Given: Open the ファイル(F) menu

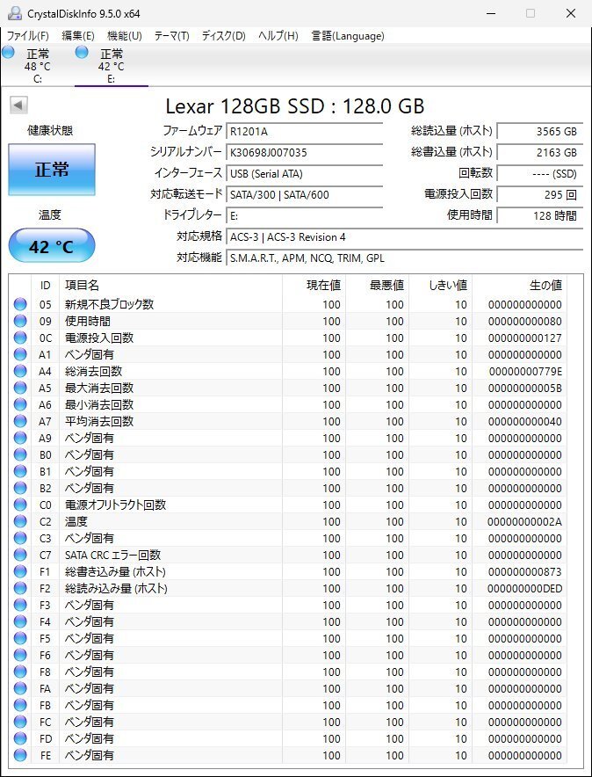Looking at the screenshot, I should (28, 36).
